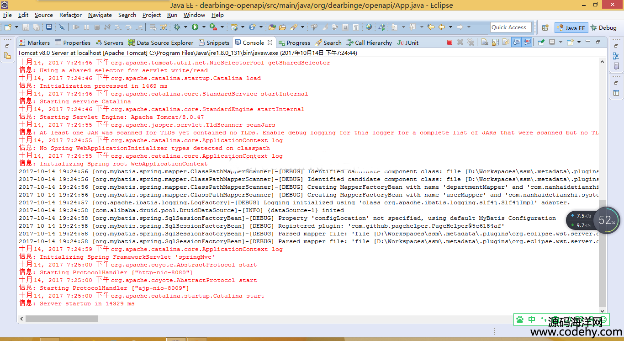Switch to the Markers tab
Screen dimensions: 624x341
click(34, 43)
